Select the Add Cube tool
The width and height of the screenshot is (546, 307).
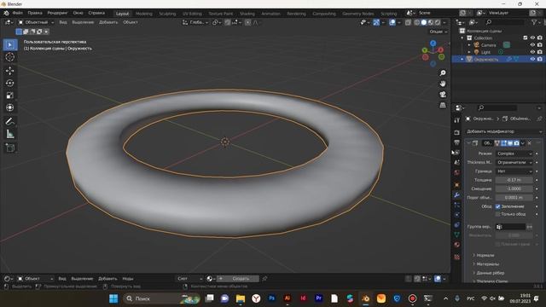click(x=9, y=148)
